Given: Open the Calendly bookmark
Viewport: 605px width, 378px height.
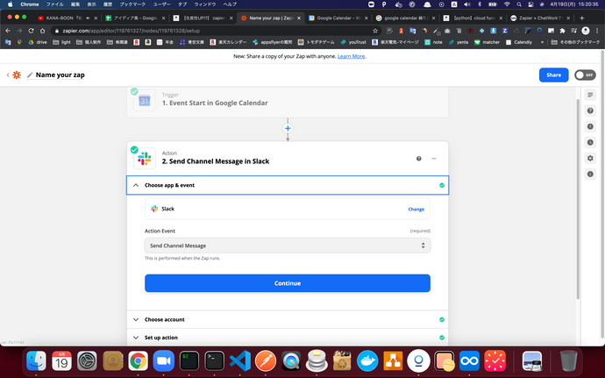Looking at the screenshot, I should pyautogui.click(x=518, y=42).
